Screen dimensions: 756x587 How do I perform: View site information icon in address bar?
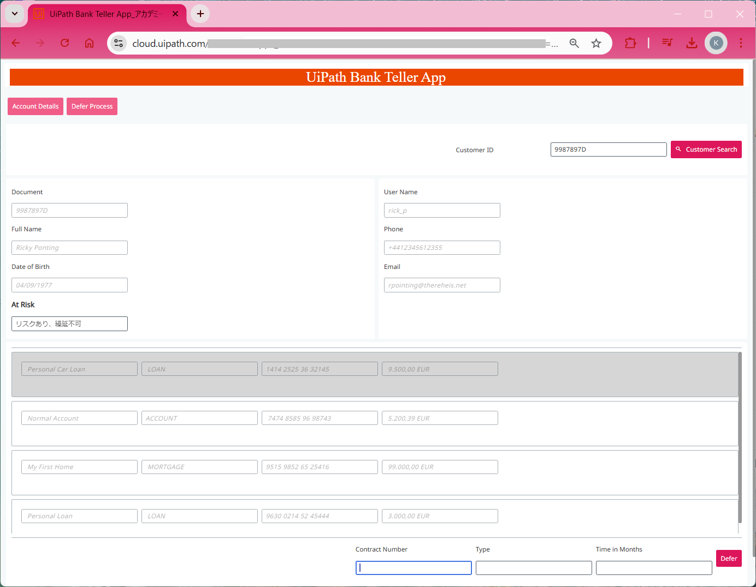pos(119,43)
